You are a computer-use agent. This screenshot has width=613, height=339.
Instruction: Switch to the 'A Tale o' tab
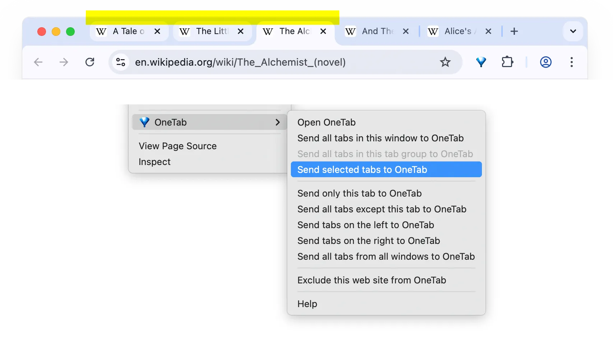[128, 31]
